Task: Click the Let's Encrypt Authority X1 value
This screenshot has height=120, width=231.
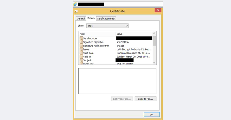Action: pyautogui.click(x=134, y=49)
